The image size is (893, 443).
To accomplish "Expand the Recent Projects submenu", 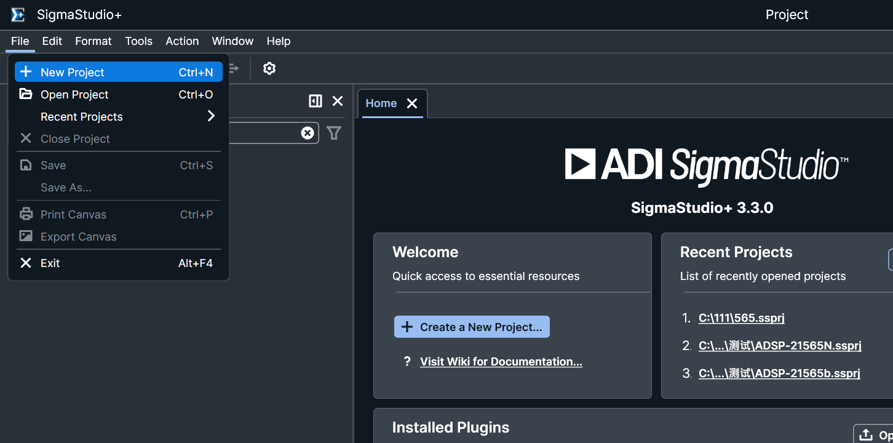I will point(119,117).
